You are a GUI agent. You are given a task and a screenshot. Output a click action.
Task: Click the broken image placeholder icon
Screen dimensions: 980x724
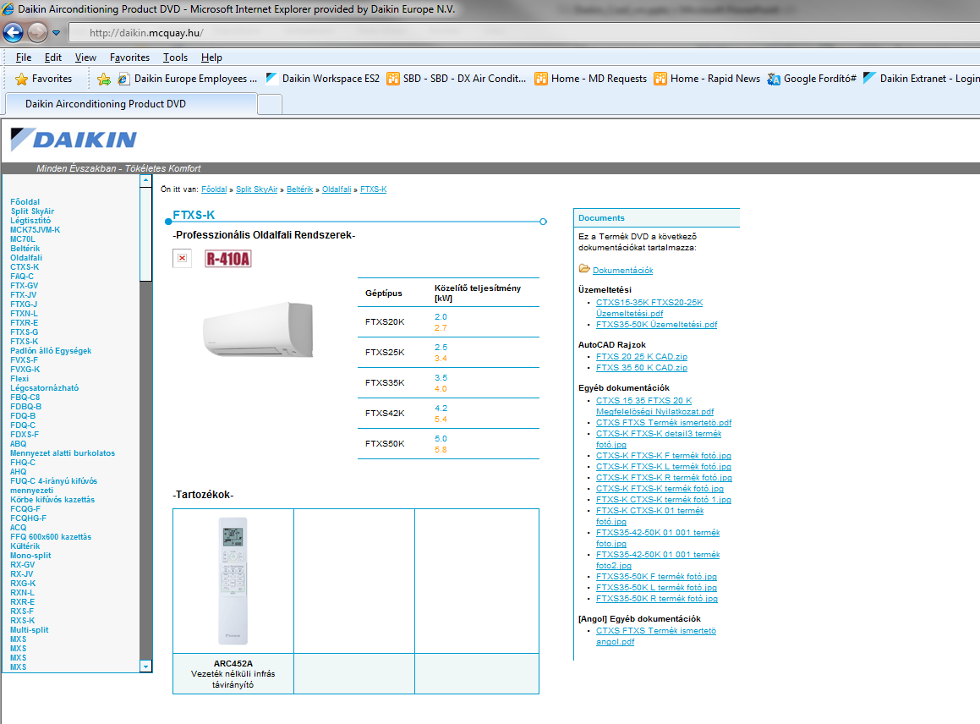click(x=182, y=258)
